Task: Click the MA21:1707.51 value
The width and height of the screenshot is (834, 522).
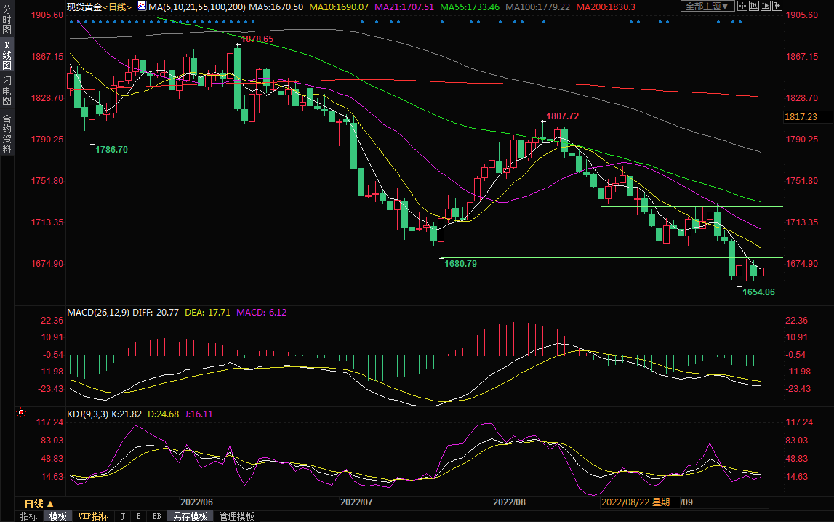Action: (404, 7)
